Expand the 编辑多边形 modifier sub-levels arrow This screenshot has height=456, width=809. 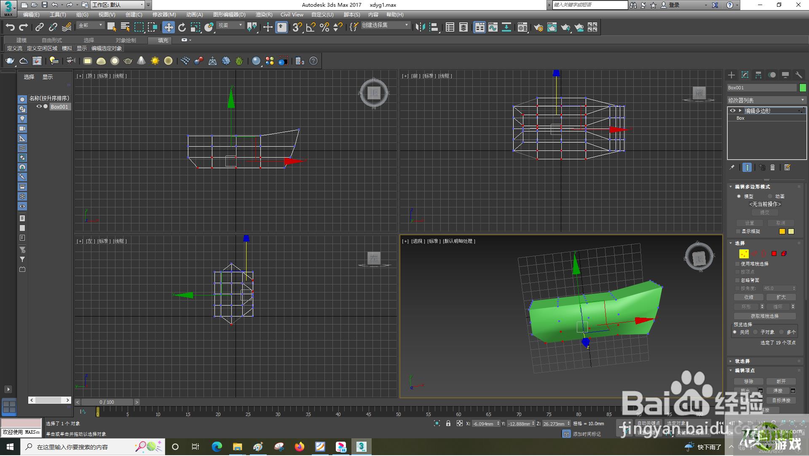click(740, 111)
